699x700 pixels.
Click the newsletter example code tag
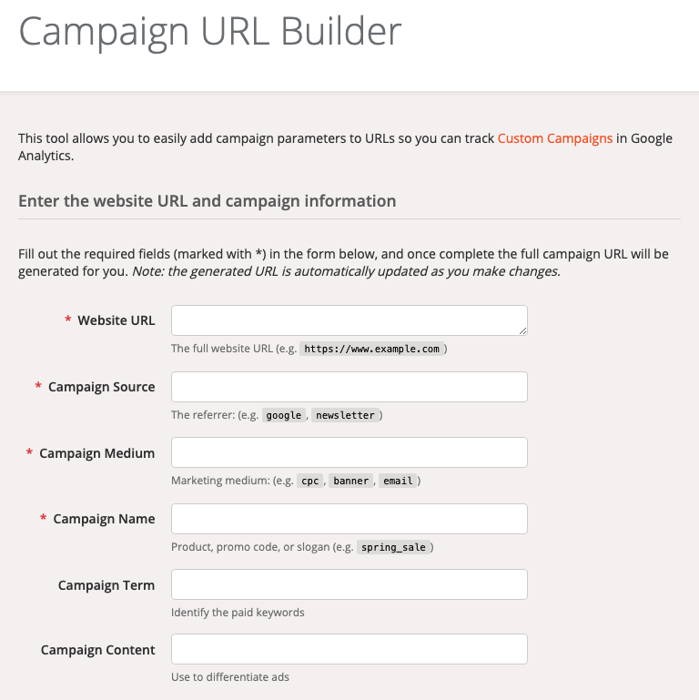(x=345, y=415)
